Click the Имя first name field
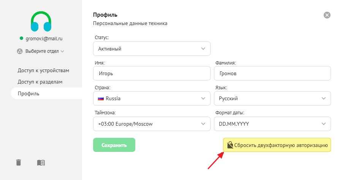The height and width of the screenshot is (180, 342). coord(152,74)
